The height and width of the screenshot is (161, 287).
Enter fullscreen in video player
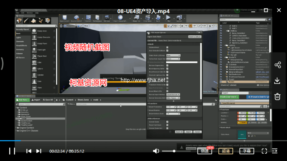point(264,151)
